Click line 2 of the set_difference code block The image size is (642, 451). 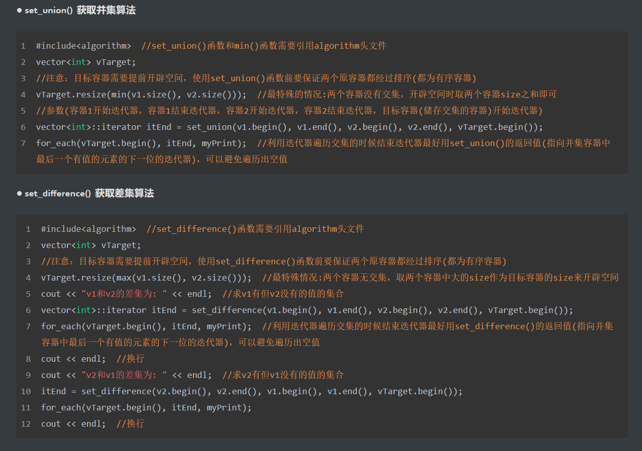pos(91,245)
